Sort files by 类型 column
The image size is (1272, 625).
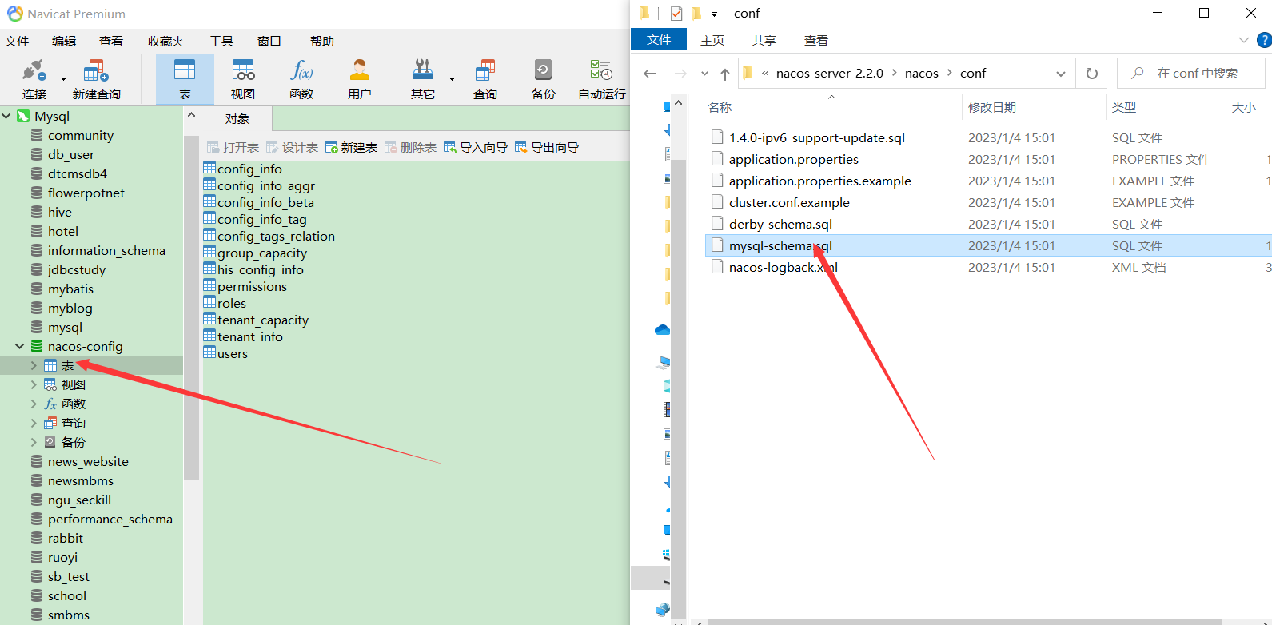coord(1123,107)
